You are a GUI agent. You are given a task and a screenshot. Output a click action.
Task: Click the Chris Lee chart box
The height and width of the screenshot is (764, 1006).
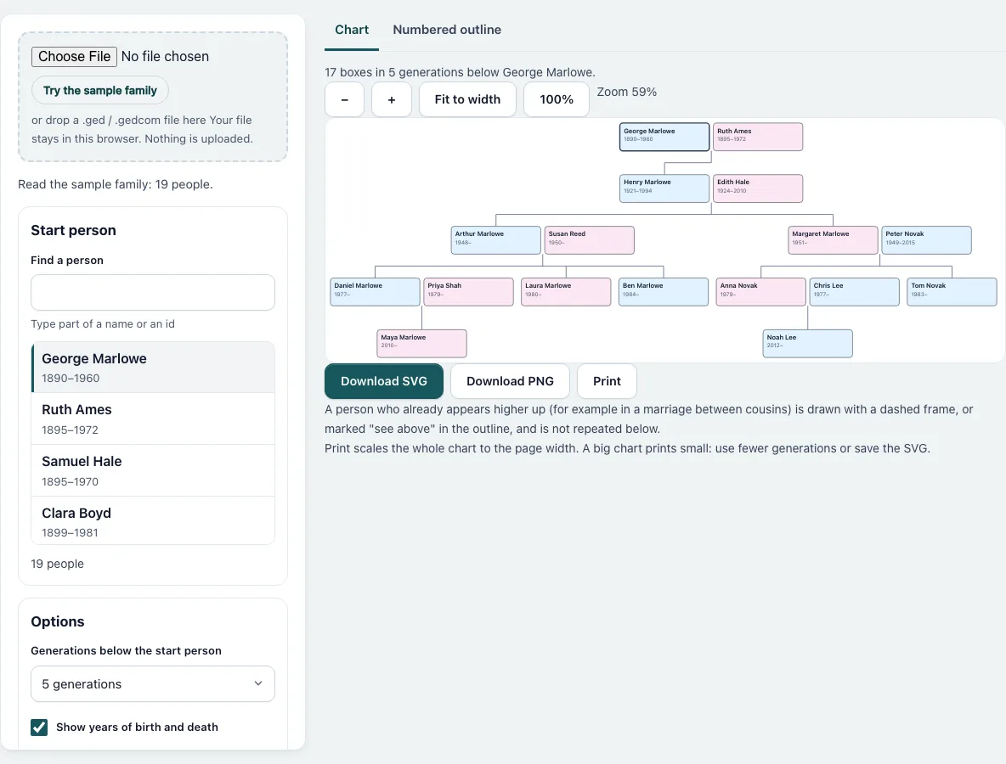855,292
